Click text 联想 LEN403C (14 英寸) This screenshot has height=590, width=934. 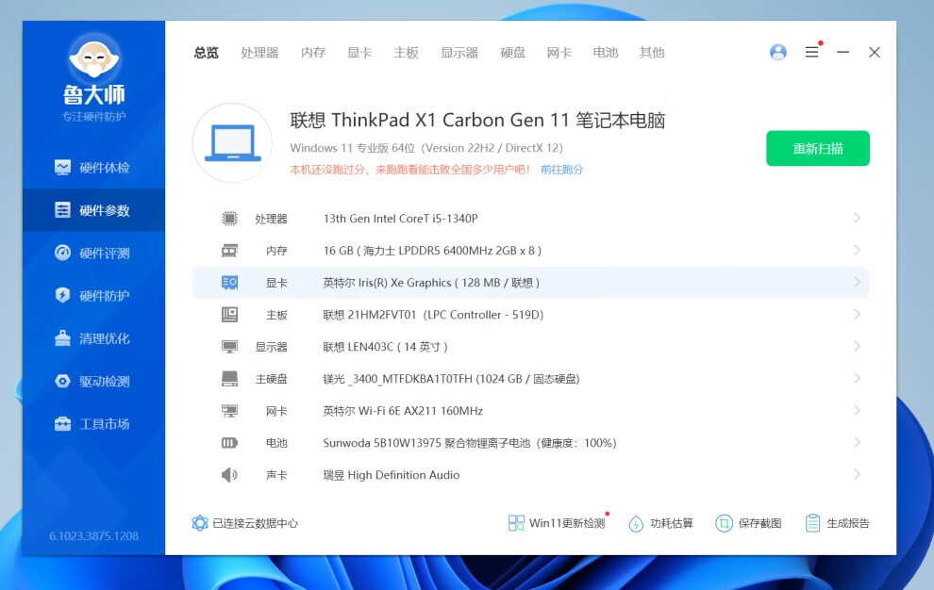[x=386, y=347]
